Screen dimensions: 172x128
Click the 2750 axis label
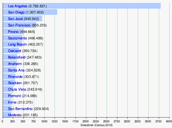[117, 121]
